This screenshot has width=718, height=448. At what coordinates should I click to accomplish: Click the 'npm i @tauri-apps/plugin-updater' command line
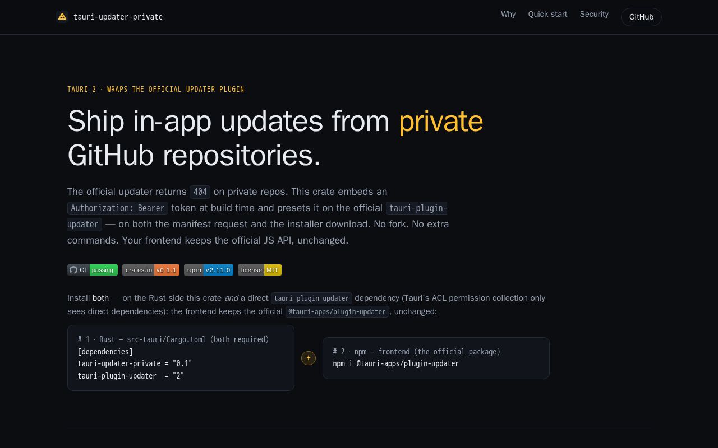[x=396, y=363]
